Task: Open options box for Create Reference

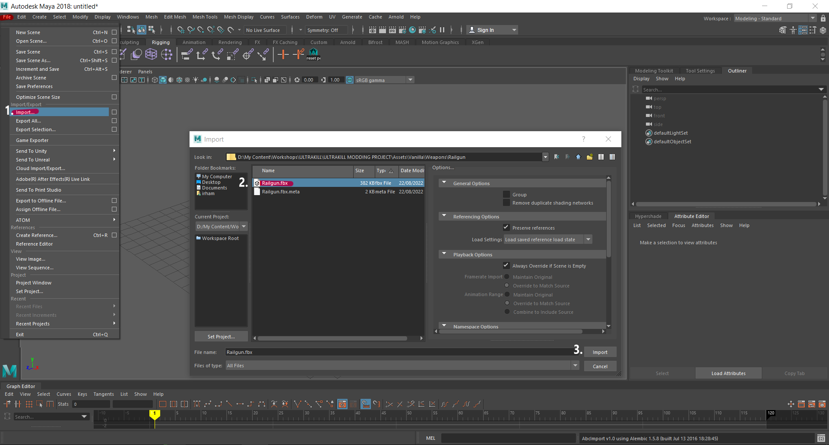Action: [114, 235]
